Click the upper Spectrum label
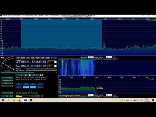Image resolution: width=156 pixels, height=117 pixels. click(x=84, y=59)
